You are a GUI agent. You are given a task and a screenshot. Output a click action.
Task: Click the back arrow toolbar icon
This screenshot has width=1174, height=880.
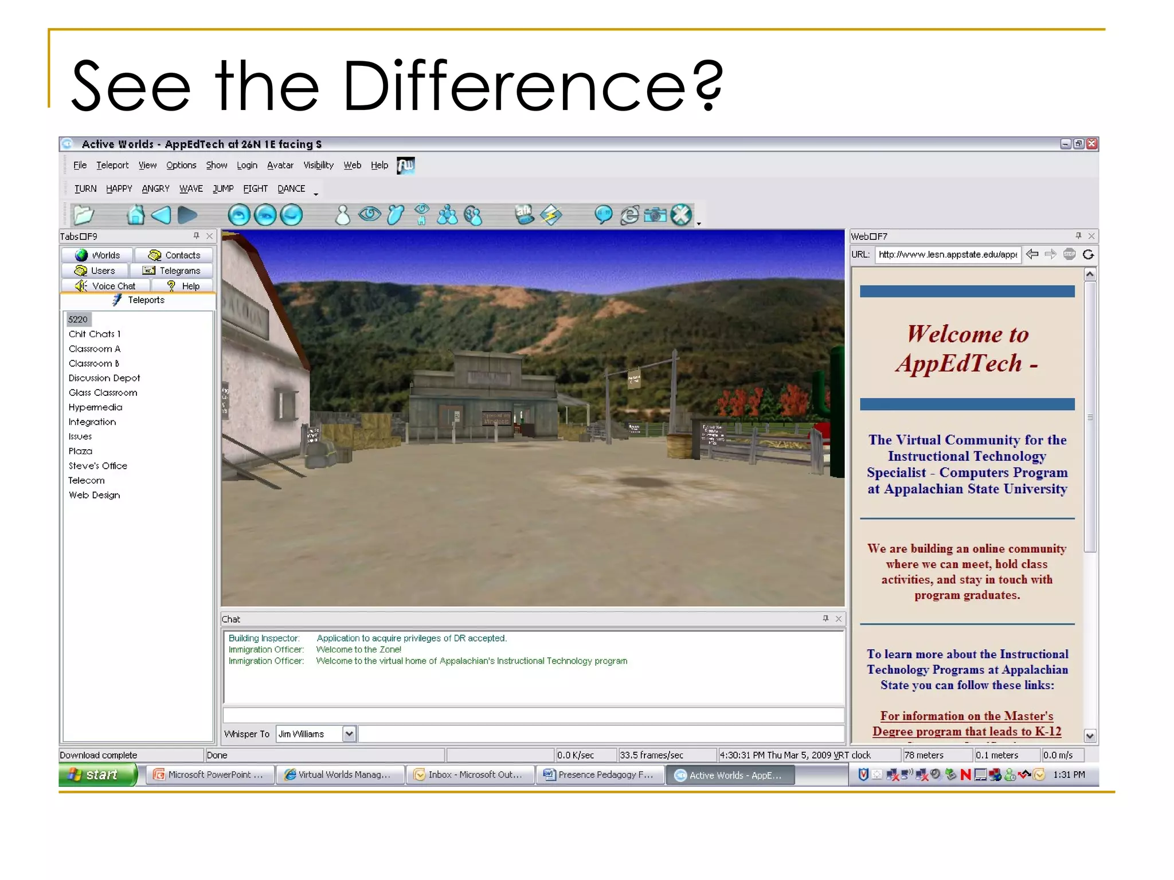pos(161,215)
